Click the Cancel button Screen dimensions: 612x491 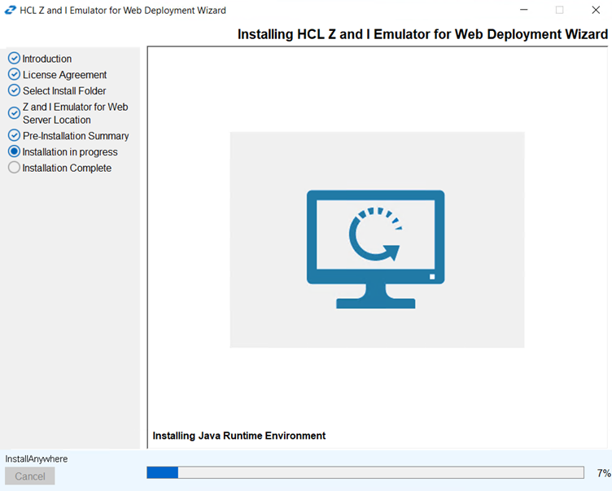click(30, 476)
